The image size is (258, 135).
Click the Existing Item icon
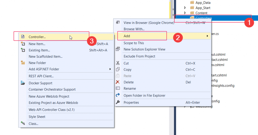point(23,50)
